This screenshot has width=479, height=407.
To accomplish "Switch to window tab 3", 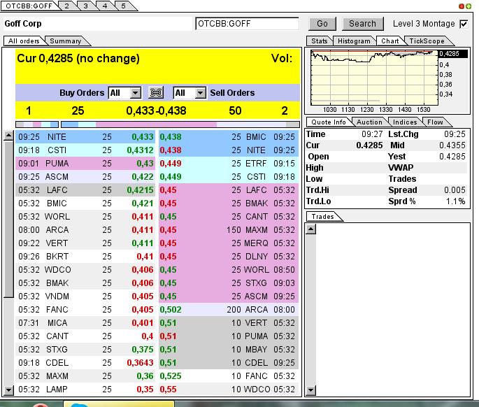I will pos(86,6).
